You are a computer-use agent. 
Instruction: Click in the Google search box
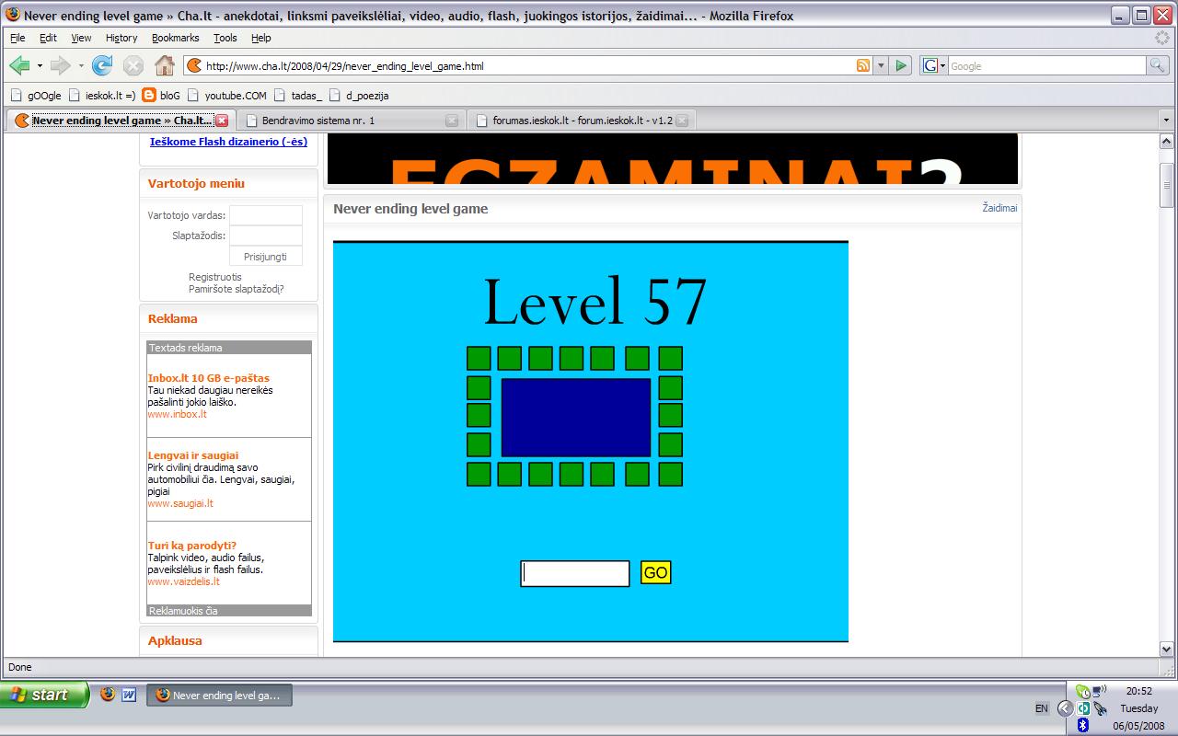pos(1046,66)
